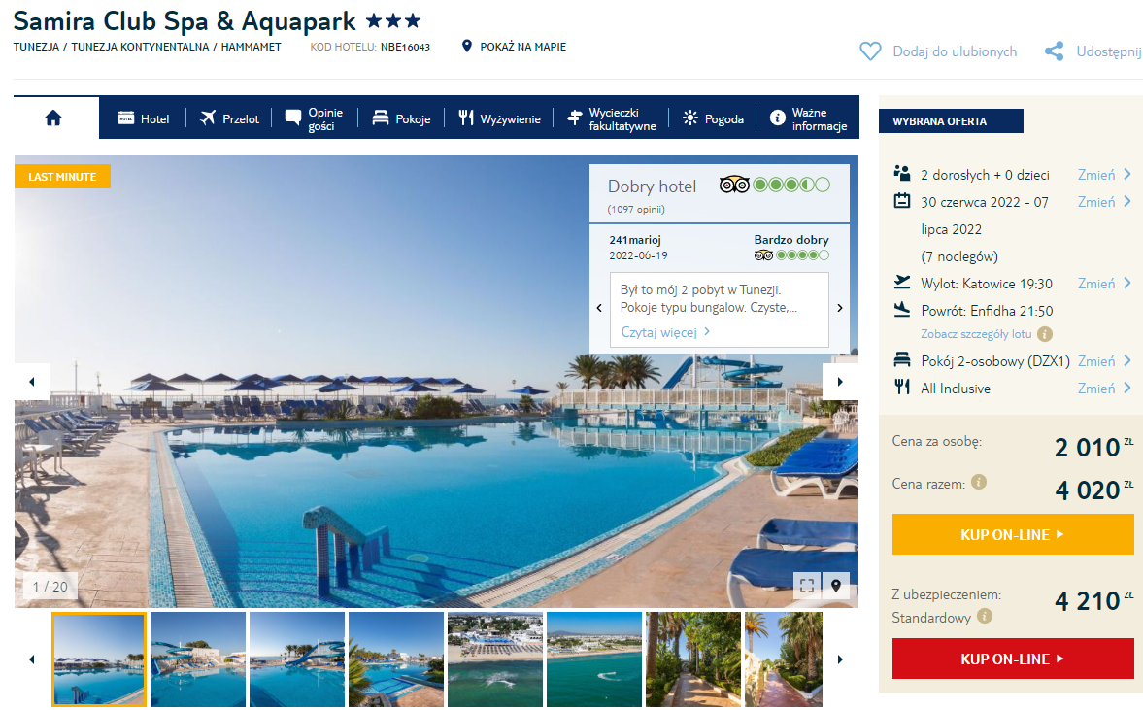Screen dimensions: 1143x710
Task: Click info icon beside Standardowy insurance
Action: pyautogui.click(x=984, y=616)
